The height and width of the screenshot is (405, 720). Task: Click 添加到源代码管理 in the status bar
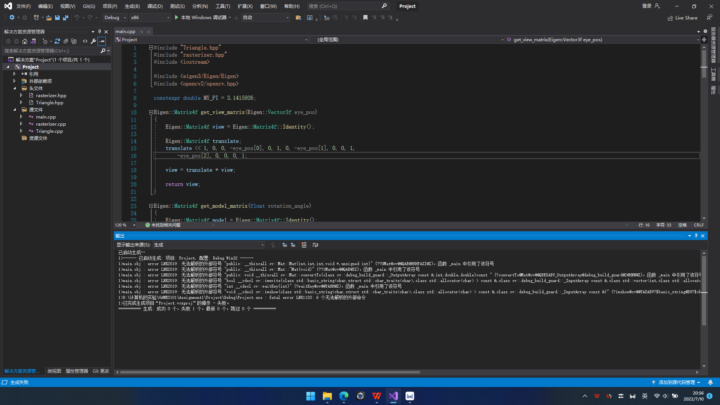676,382
